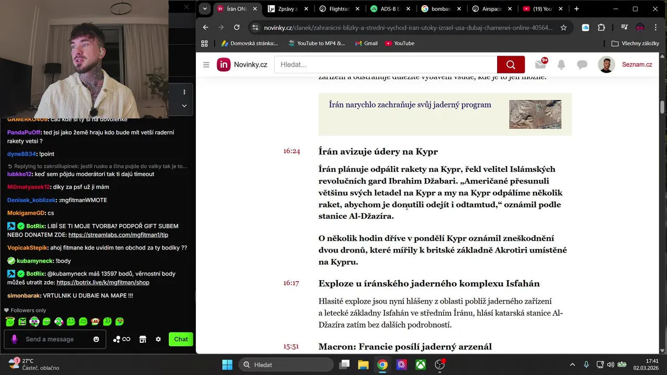Switch to the Airspace tab
The width and height of the screenshot is (667, 375).
click(493, 9)
